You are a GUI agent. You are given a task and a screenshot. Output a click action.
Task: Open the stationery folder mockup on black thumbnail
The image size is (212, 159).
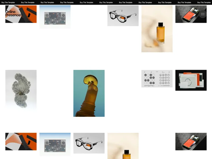pyautogui.click(x=191, y=80)
